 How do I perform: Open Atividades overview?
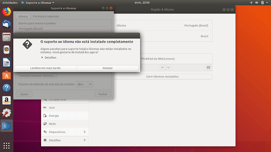click(x=10, y=3)
